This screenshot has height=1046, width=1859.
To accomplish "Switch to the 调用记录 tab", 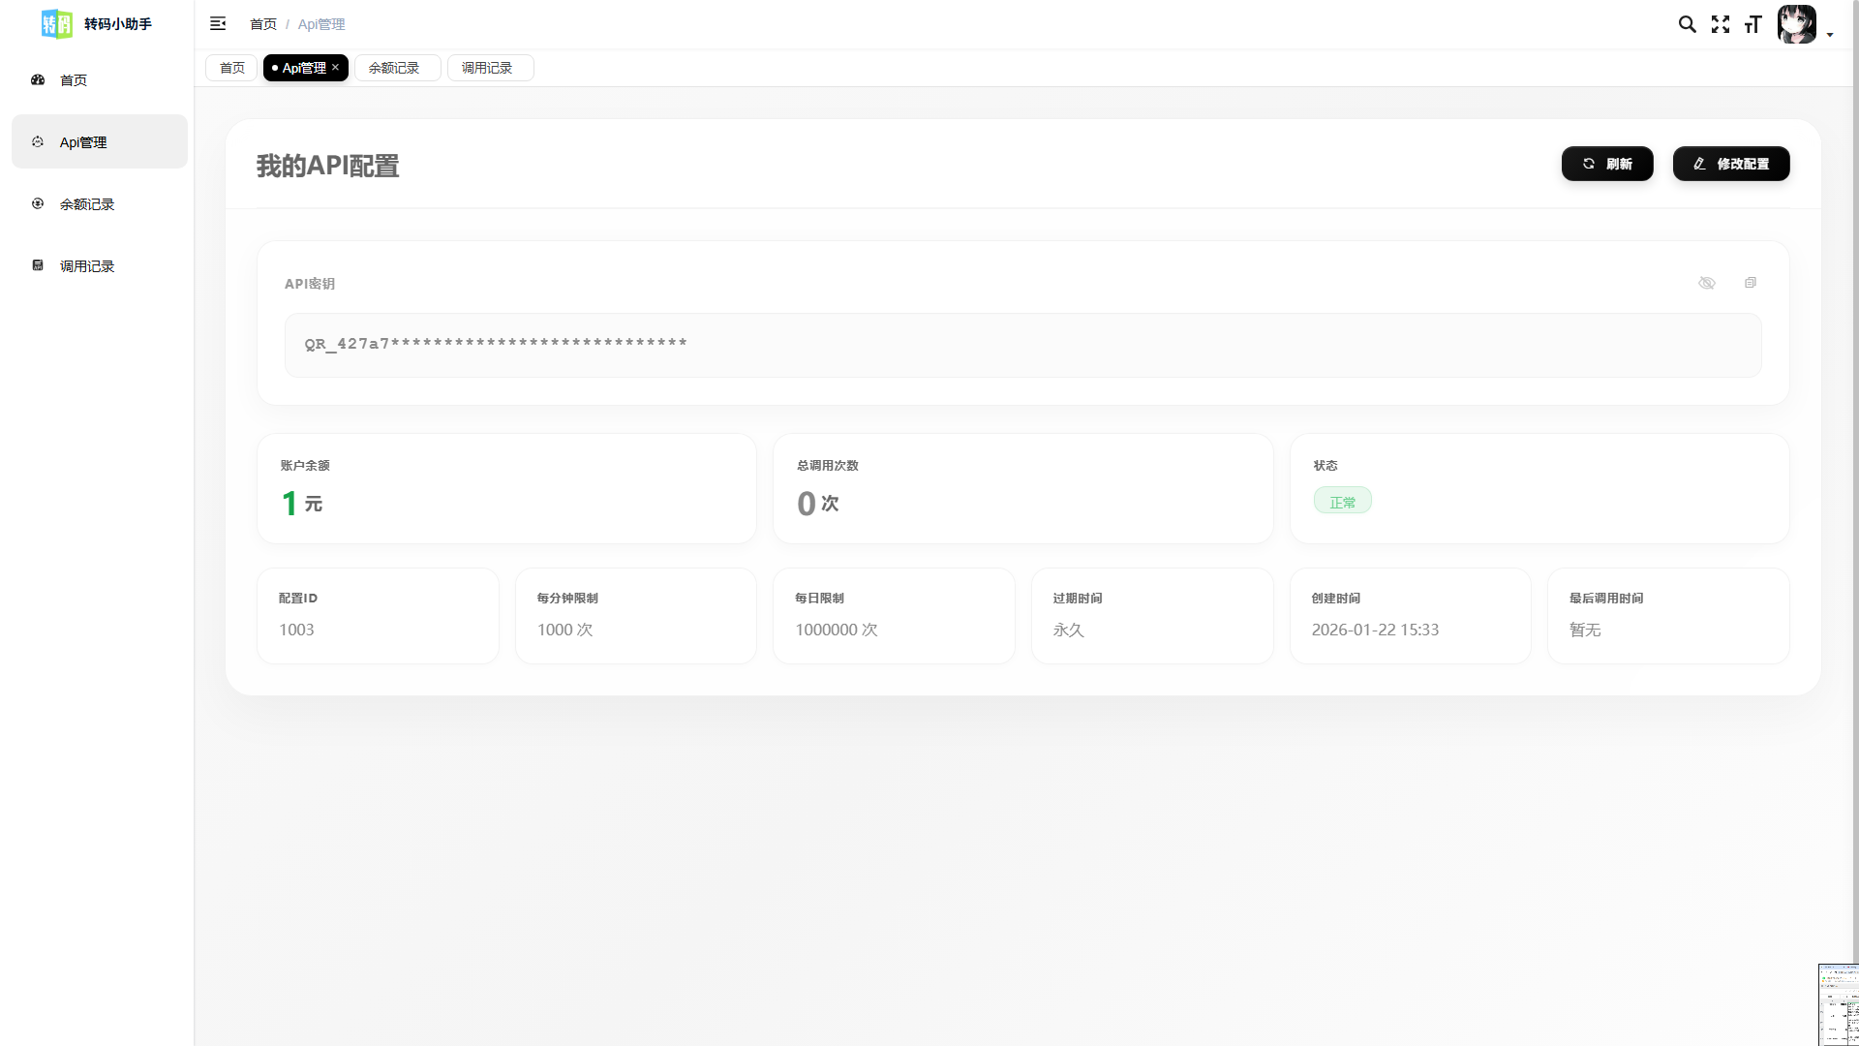I will 487,68.
